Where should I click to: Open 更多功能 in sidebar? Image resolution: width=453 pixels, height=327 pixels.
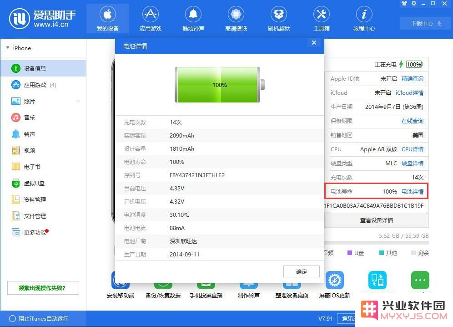43,232
